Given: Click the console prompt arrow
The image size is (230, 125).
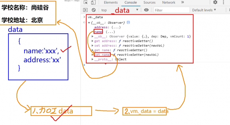Looking at the screenshot, I should tap(84, 65).
